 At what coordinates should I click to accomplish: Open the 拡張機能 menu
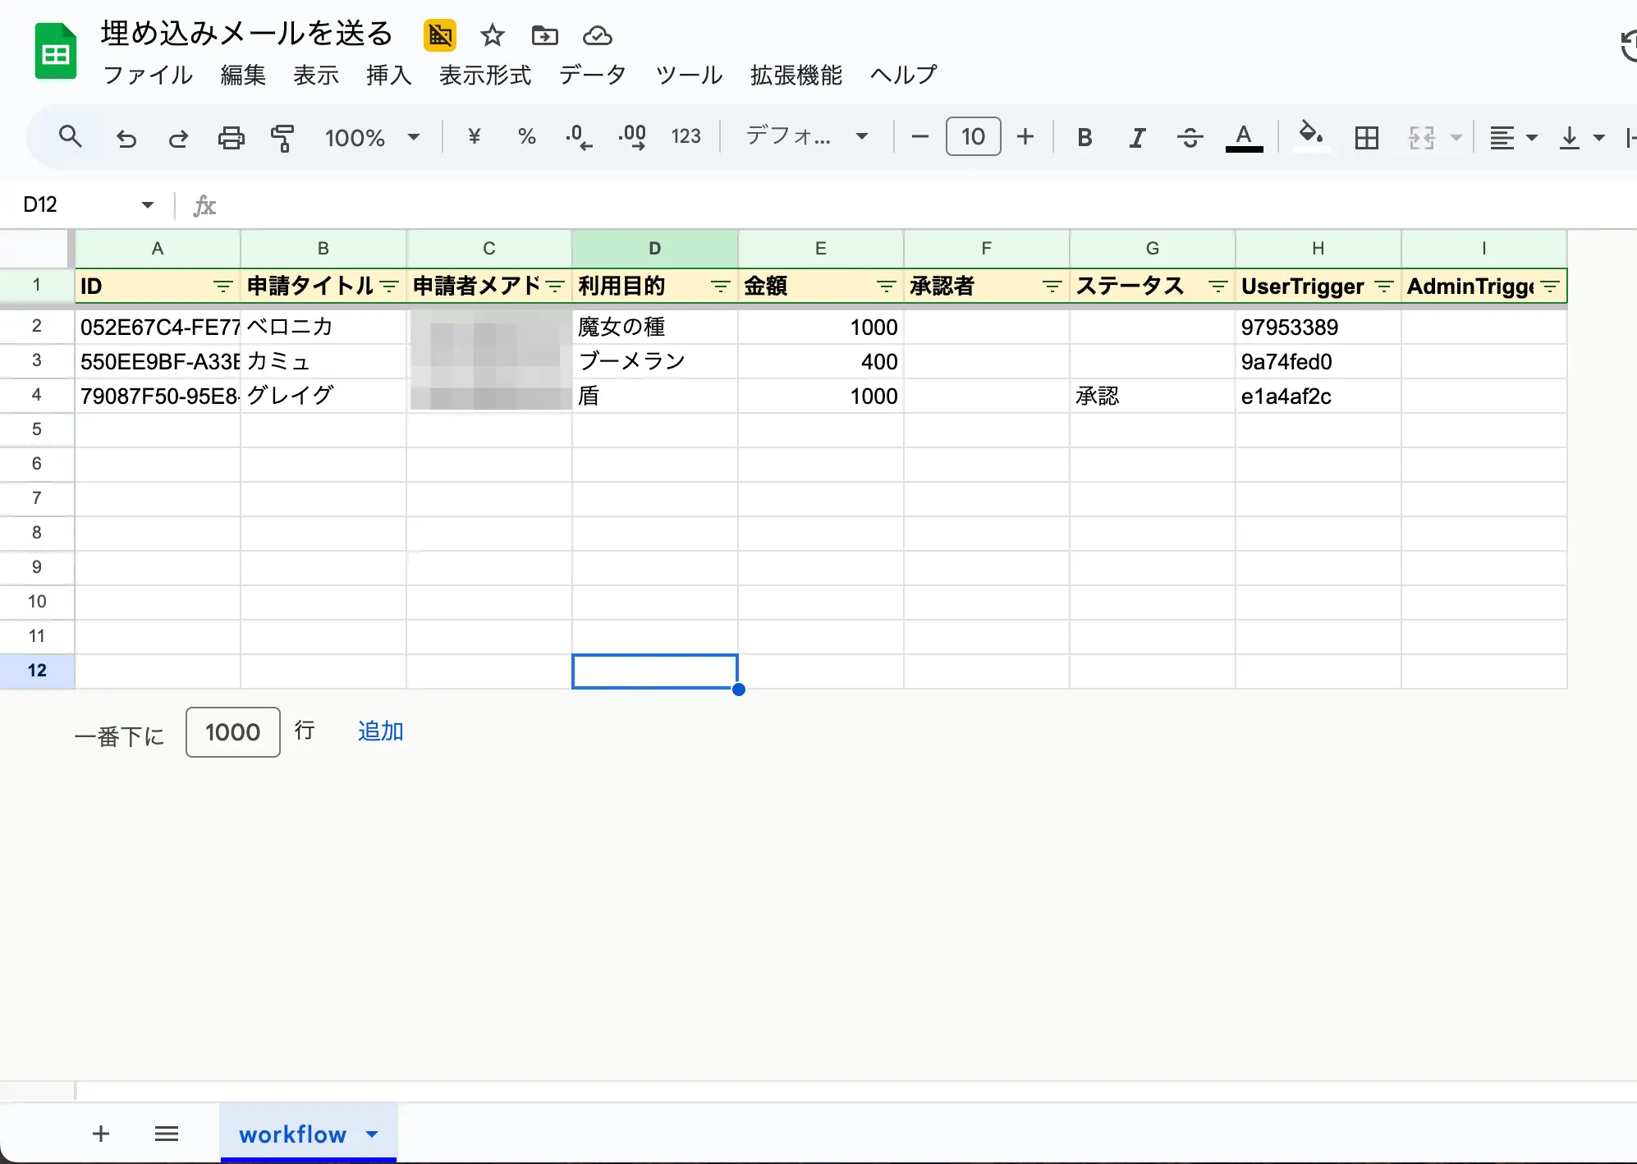point(796,76)
